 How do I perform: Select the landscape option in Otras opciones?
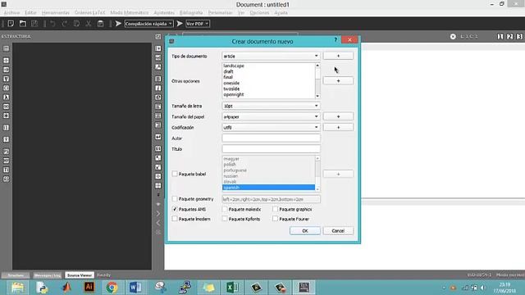coord(234,66)
